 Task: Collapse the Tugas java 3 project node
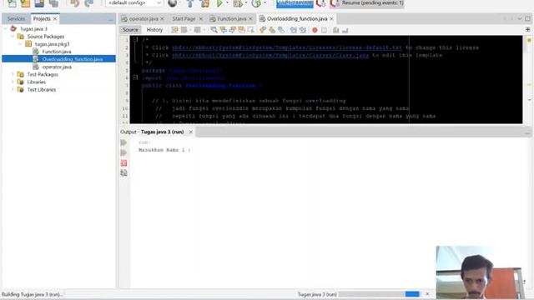5,28
